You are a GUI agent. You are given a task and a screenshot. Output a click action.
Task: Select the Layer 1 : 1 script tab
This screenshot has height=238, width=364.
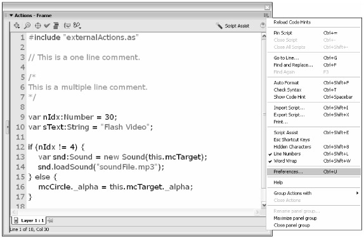point(29,220)
